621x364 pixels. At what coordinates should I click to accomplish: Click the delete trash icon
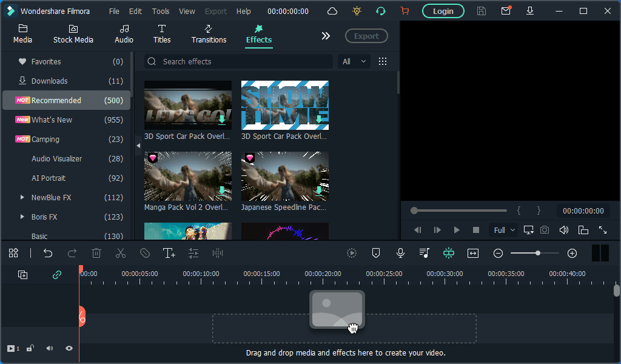96,253
